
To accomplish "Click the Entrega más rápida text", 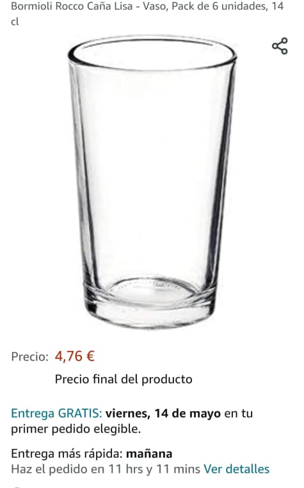I will 67,453.
